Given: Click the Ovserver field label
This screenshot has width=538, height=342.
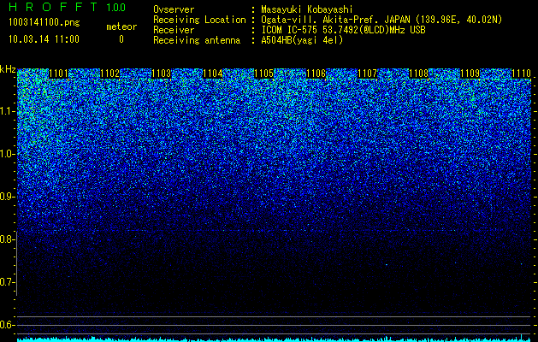Looking at the screenshot, I should 174,9.
